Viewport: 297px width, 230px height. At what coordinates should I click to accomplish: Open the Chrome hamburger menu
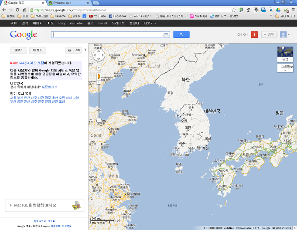click(293, 10)
